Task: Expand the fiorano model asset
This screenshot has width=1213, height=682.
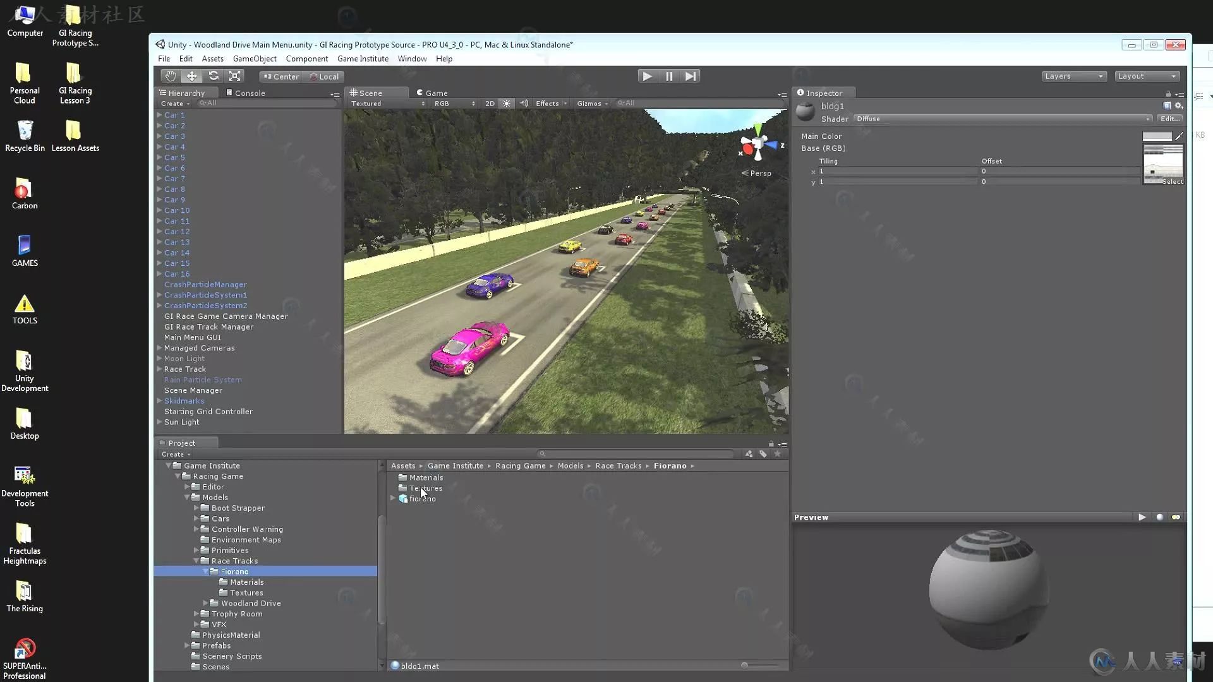Action: (x=393, y=498)
